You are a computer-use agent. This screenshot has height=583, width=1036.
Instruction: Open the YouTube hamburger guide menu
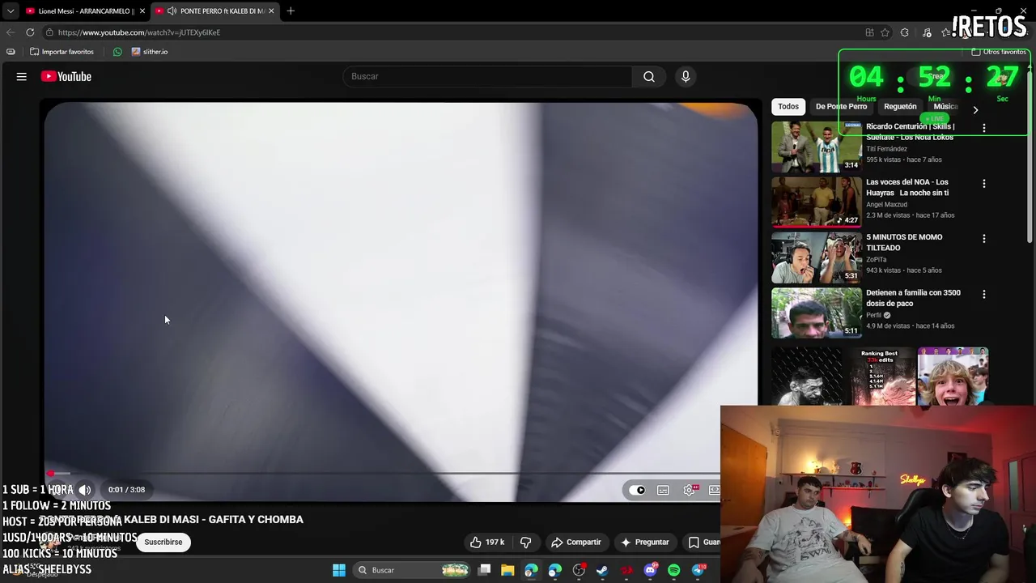[22, 76]
